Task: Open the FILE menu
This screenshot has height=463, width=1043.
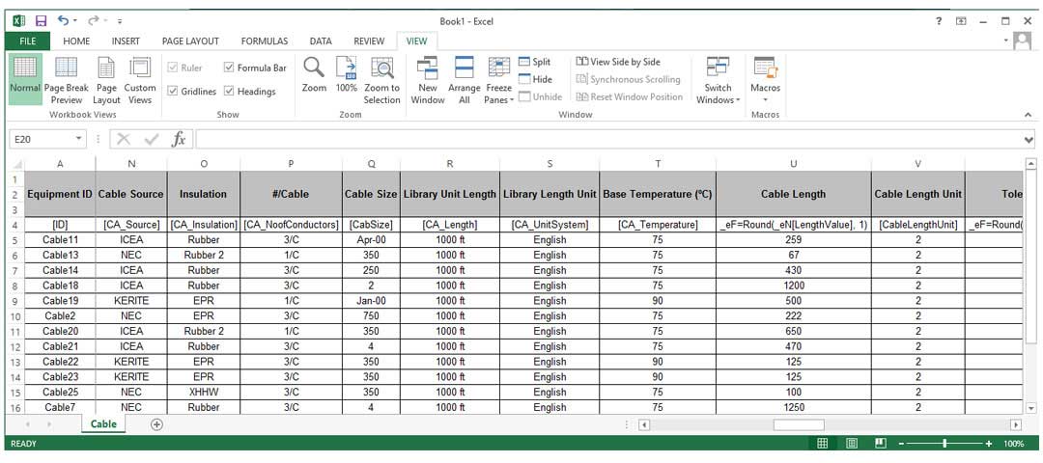Action: tap(27, 41)
